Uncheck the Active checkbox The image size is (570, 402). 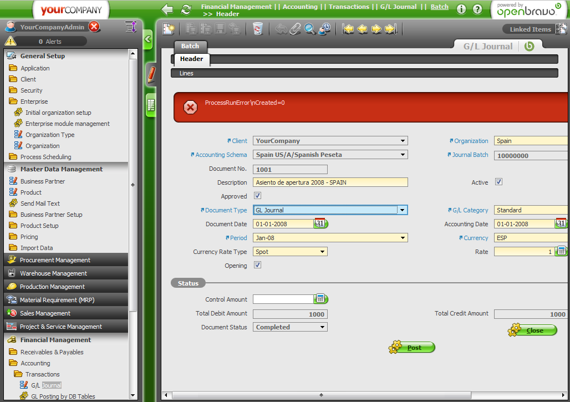click(x=498, y=182)
